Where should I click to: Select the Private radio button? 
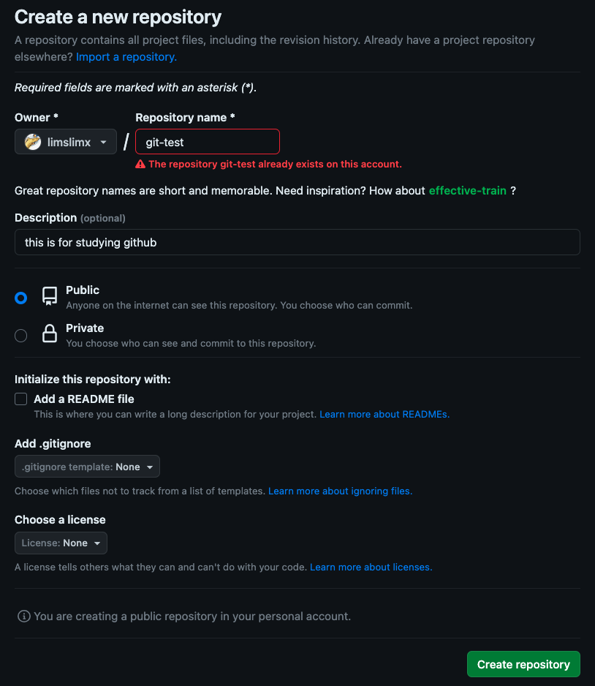coord(20,335)
